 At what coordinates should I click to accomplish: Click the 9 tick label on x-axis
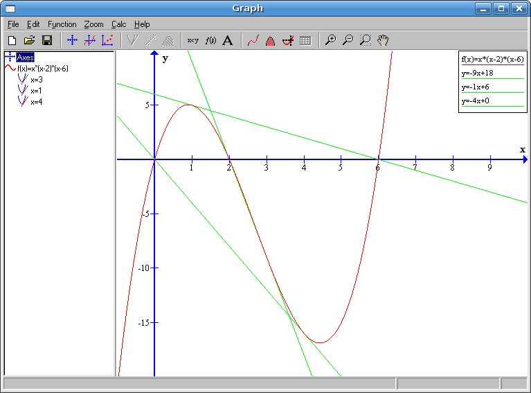(x=489, y=168)
